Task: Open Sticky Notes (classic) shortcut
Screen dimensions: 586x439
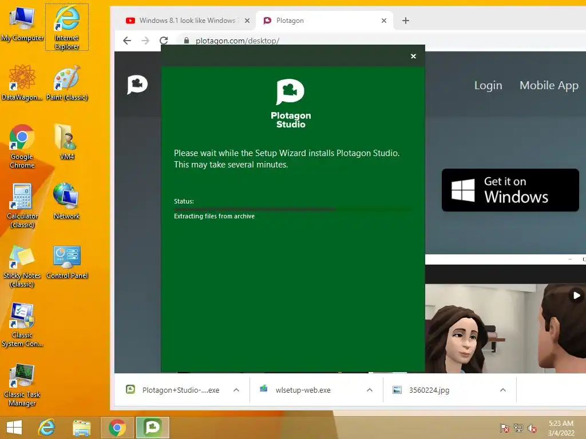Action: click(x=22, y=265)
